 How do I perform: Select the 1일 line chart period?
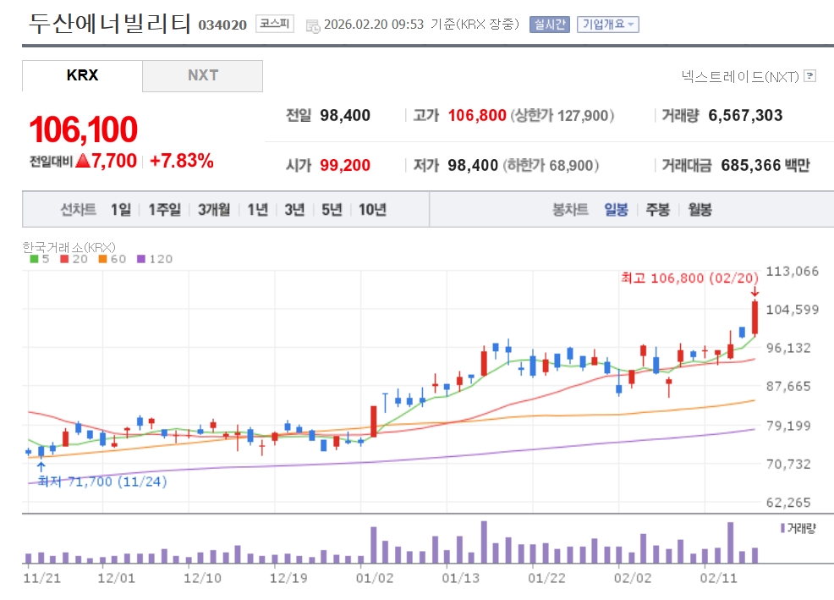click(120, 210)
